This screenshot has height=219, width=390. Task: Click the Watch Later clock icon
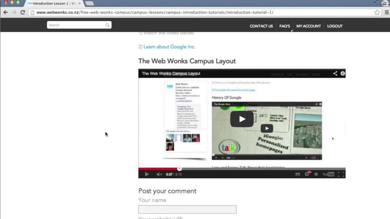(316, 174)
